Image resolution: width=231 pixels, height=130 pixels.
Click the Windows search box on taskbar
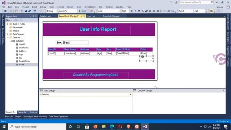[x=37, y=127]
